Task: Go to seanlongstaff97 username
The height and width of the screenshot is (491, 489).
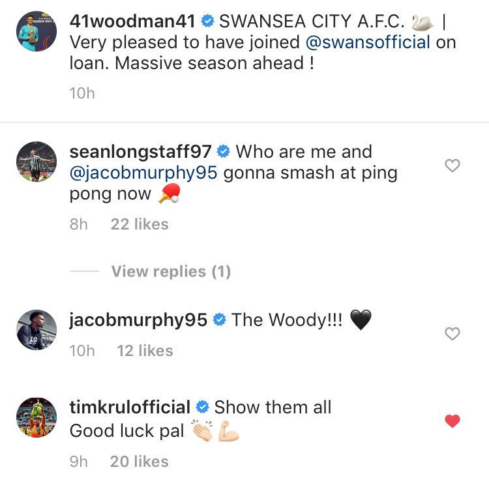Action: click(140, 152)
